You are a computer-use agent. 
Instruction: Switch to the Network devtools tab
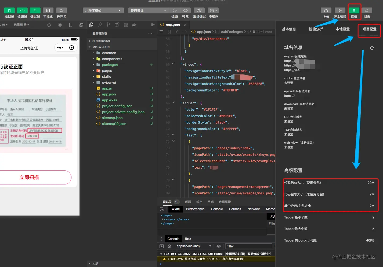point(254,209)
